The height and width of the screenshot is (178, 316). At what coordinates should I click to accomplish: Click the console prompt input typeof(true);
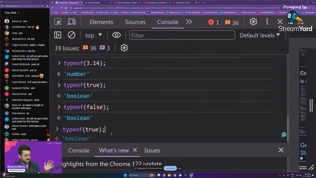coord(84,130)
